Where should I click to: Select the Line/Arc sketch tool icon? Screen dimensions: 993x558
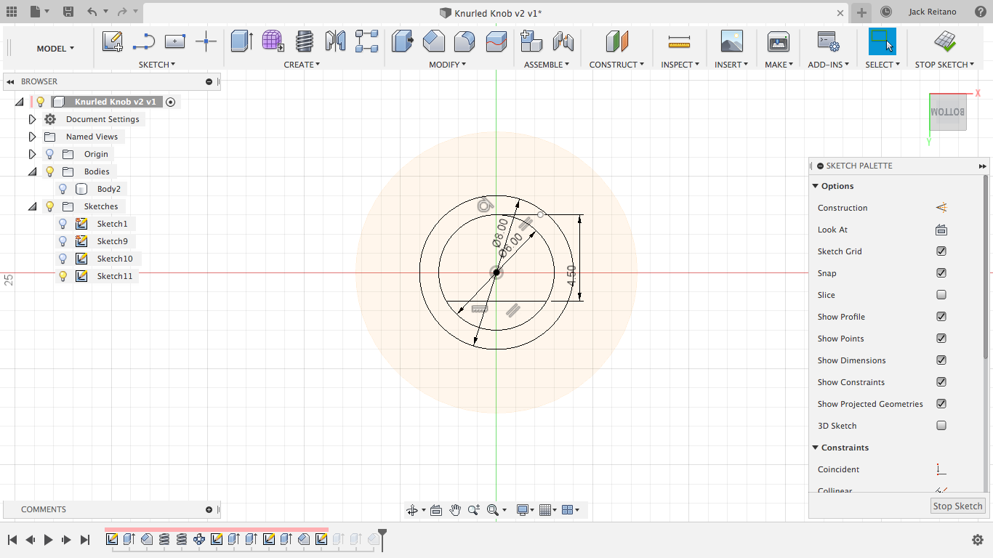pyautogui.click(x=144, y=41)
